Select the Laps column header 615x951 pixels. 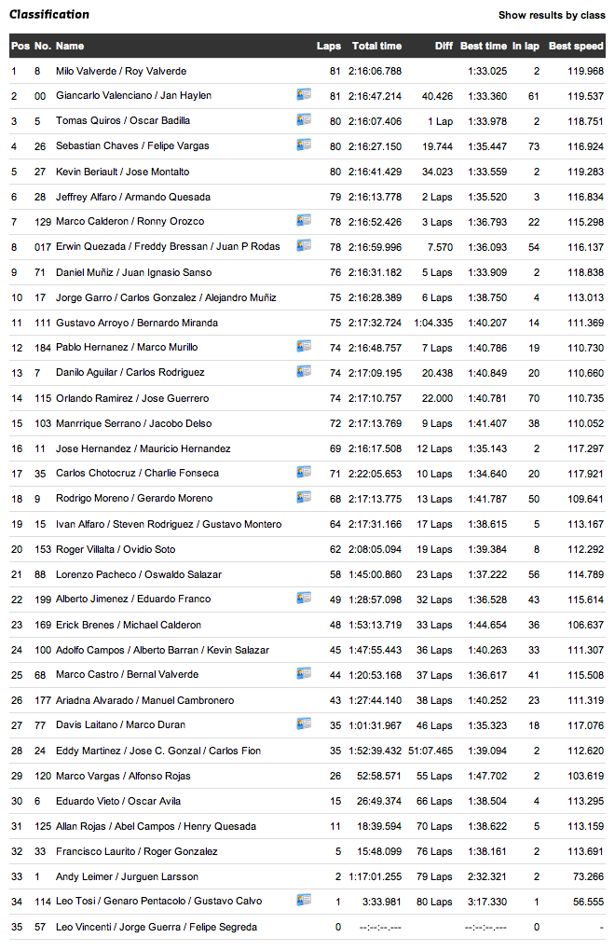coord(328,46)
